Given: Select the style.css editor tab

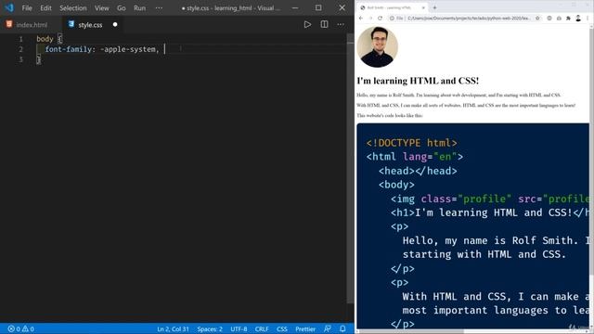Looking at the screenshot, I should [x=91, y=25].
